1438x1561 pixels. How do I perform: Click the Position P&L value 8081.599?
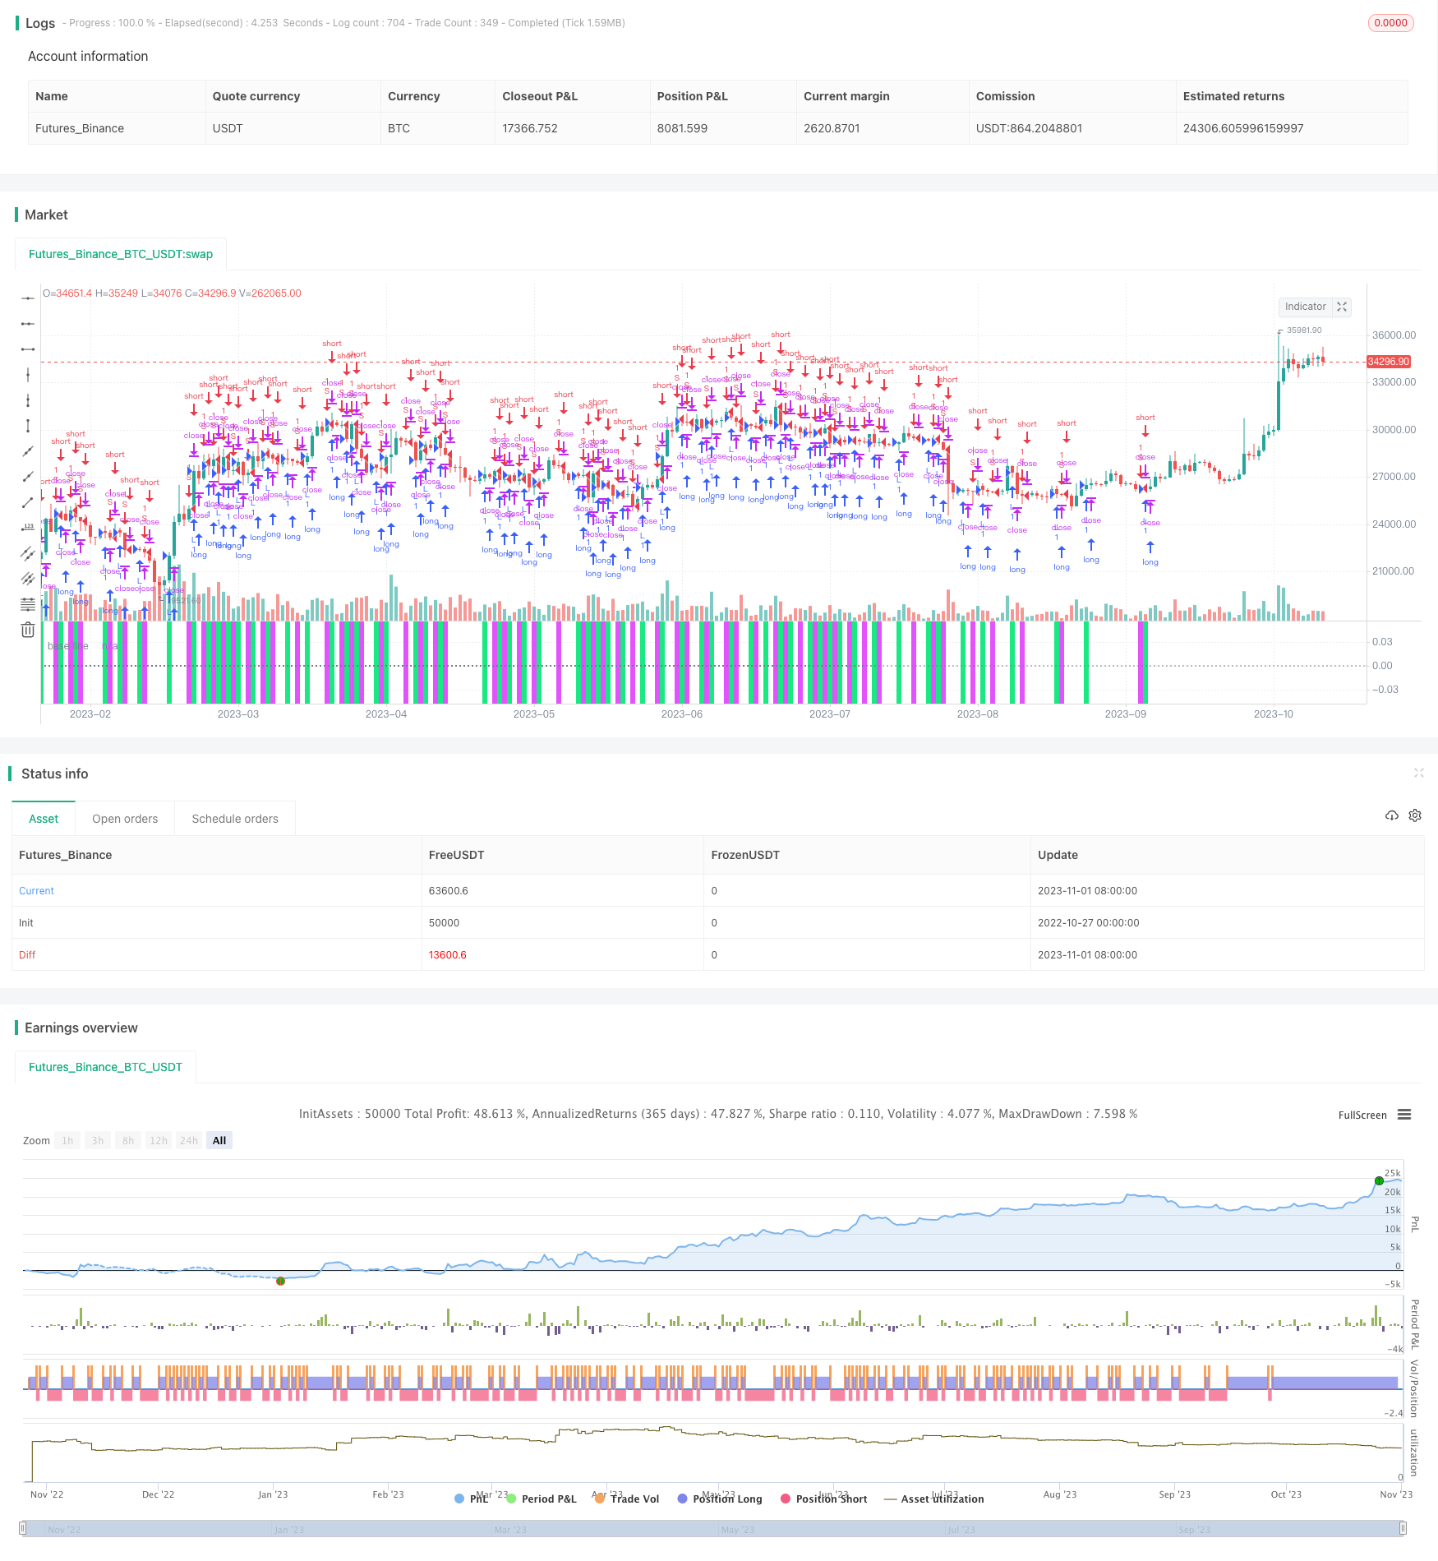pyautogui.click(x=682, y=128)
